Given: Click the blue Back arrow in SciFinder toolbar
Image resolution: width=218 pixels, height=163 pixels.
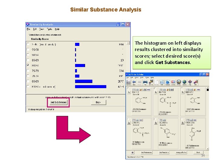Looking at the screenshot, I should pyautogui.click(x=134, y=82).
